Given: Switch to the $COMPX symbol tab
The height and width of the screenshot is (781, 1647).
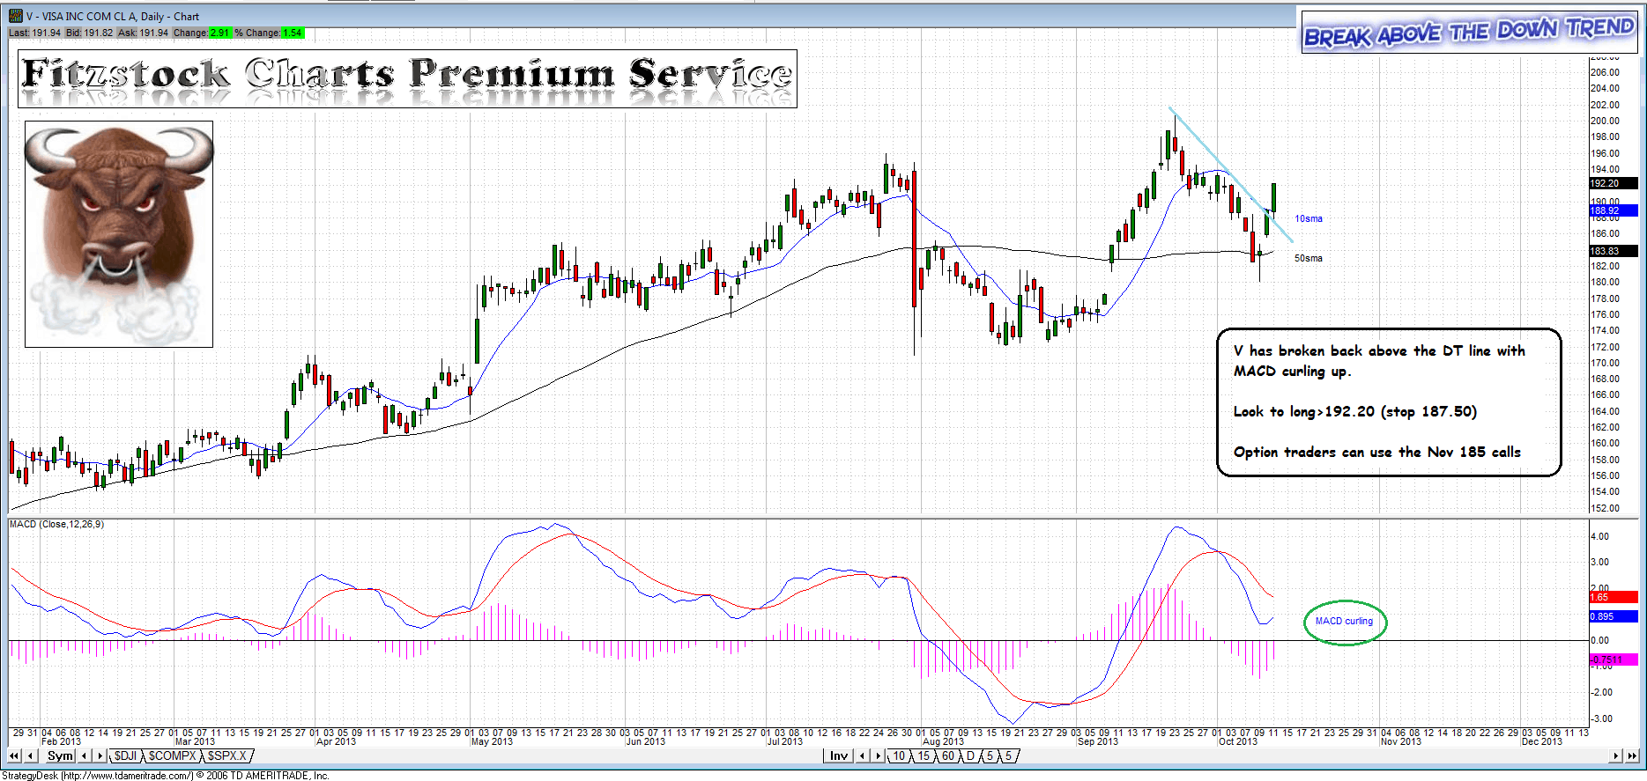Looking at the screenshot, I should [172, 755].
